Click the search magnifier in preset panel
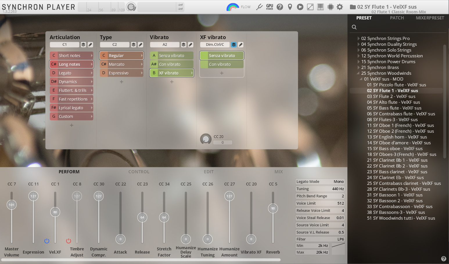Viewport: 449px width, 264px height. pyautogui.click(x=354, y=27)
